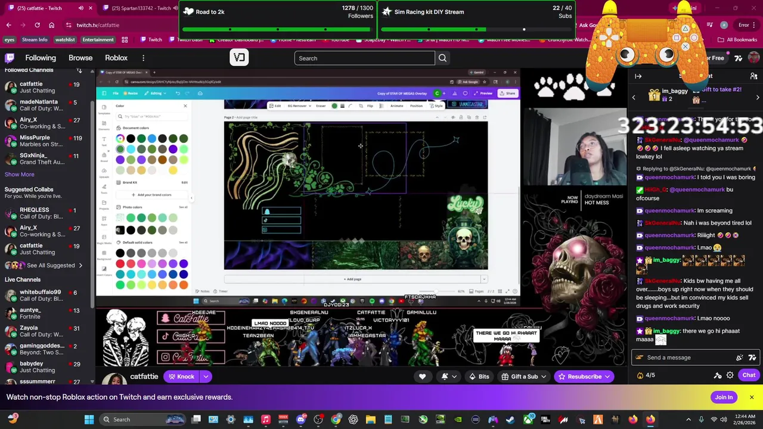Click the Twitch search input field

pyautogui.click(x=365, y=58)
